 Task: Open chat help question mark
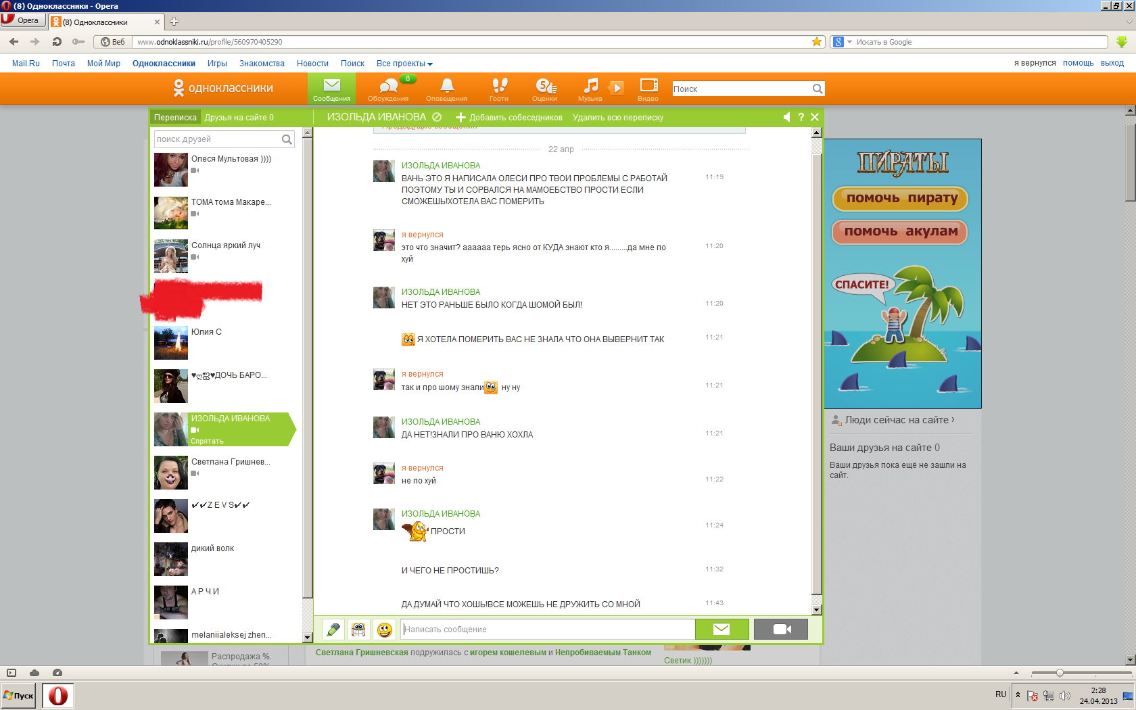tap(801, 117)
